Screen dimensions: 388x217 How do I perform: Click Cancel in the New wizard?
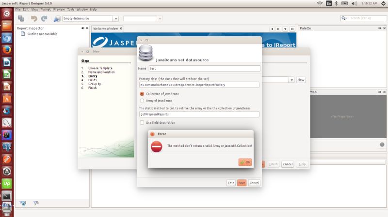coord(288,164)
